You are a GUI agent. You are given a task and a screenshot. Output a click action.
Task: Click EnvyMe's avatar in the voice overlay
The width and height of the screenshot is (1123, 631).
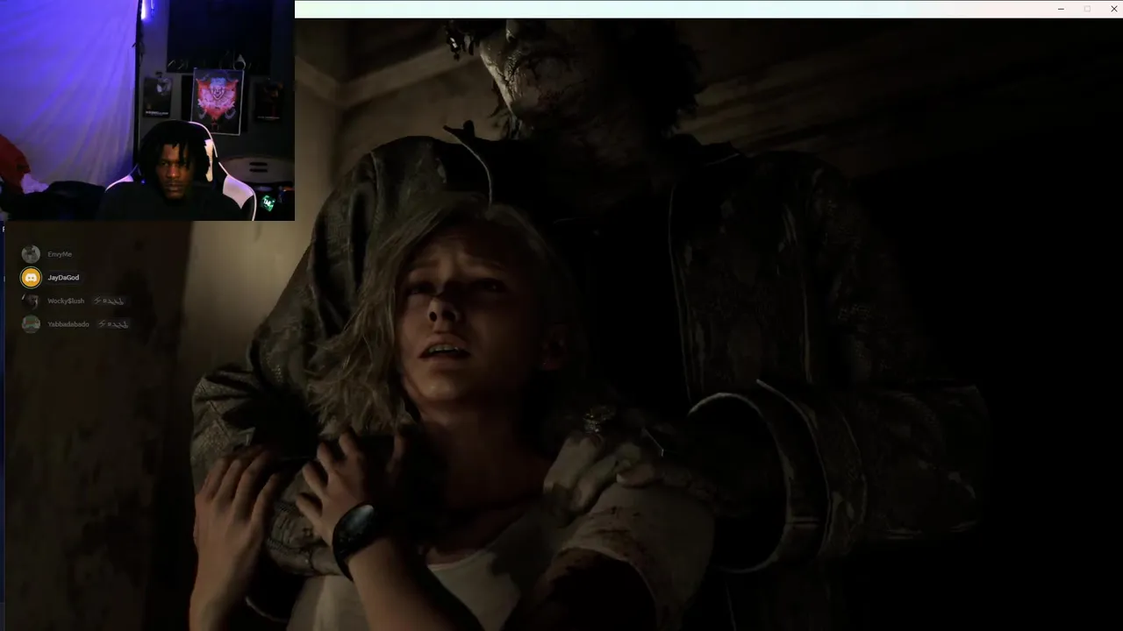pos(31,254)
